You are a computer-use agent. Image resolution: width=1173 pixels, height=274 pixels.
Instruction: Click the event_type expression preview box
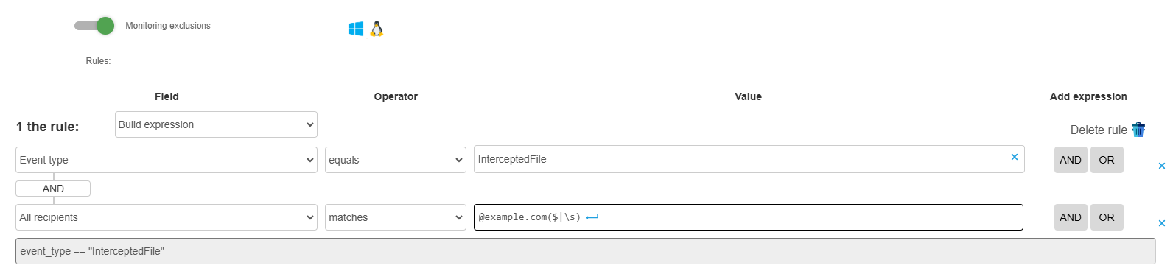(586, 251)
